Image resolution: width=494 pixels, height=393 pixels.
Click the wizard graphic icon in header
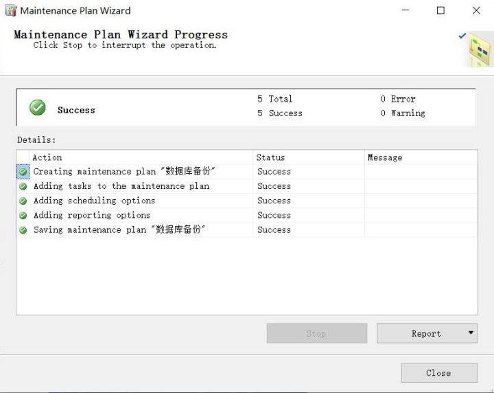[x=478, y=48]
